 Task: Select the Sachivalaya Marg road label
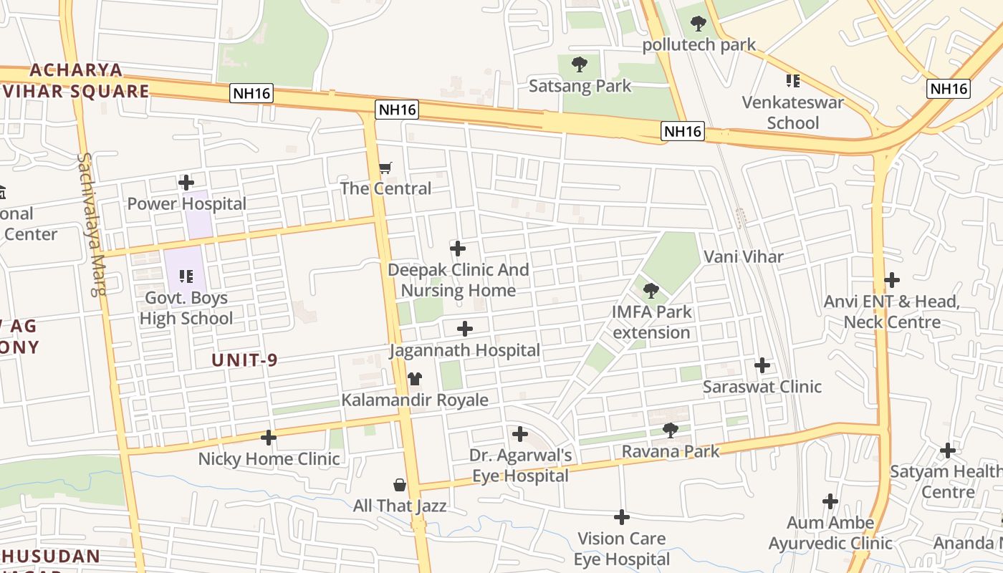pyautogui.click(x=92, y=224)
